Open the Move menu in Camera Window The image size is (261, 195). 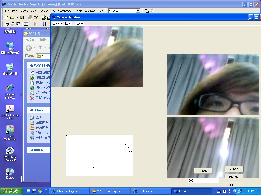[68, 23]
